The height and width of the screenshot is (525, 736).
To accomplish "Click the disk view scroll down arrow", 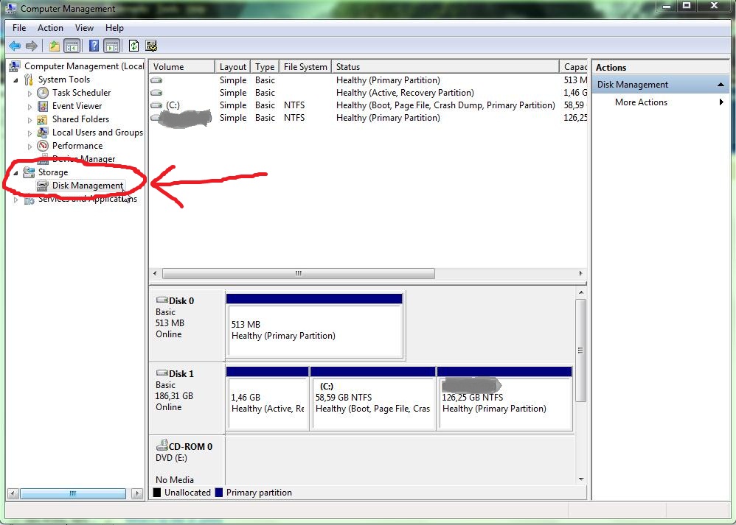I will (581, 479).
